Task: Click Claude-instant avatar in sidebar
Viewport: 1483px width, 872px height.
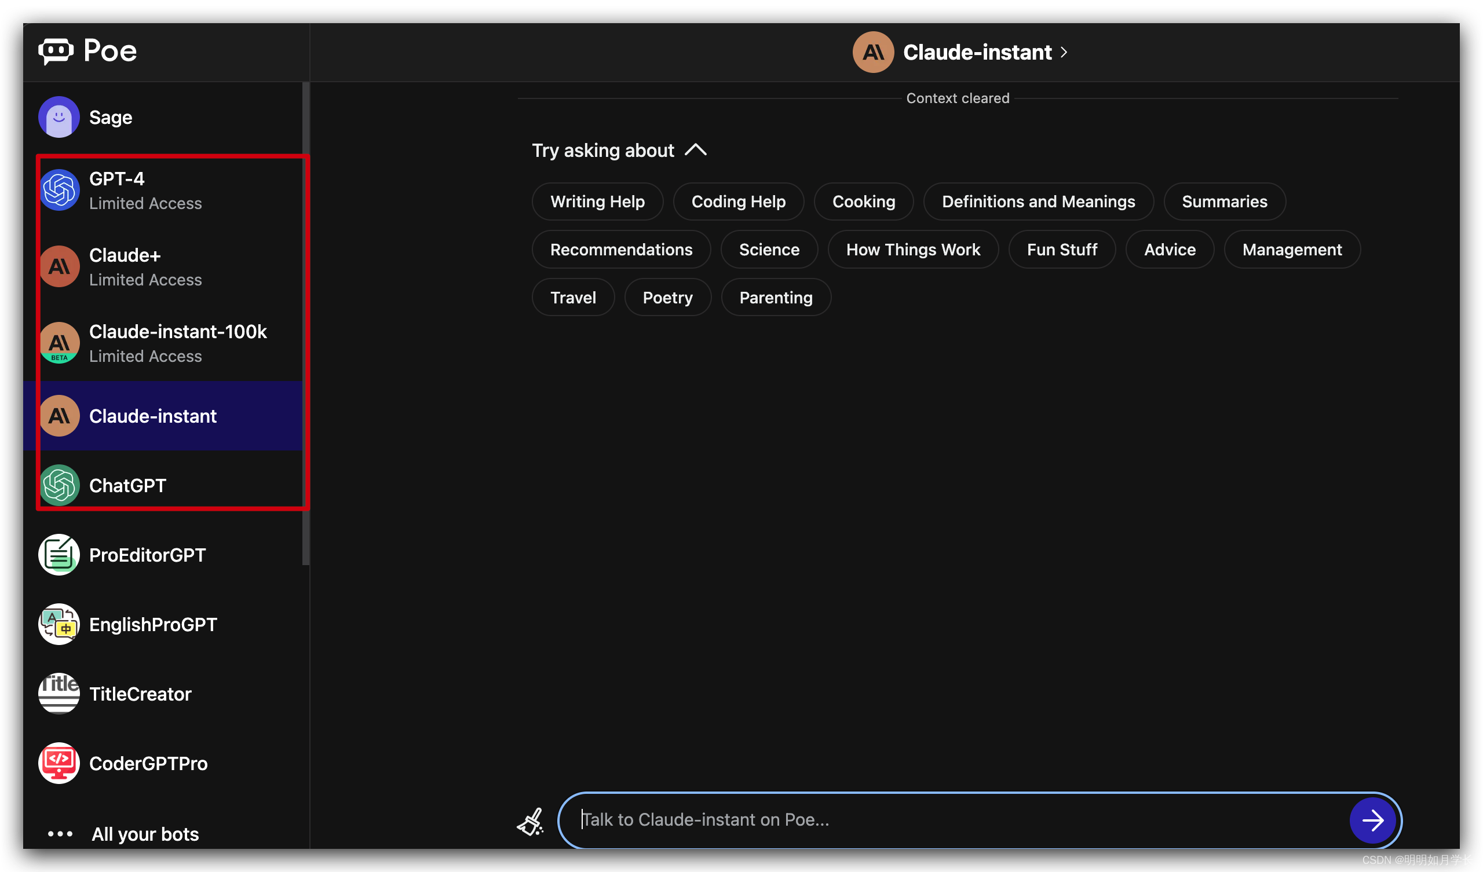Action: click(59, 416)
